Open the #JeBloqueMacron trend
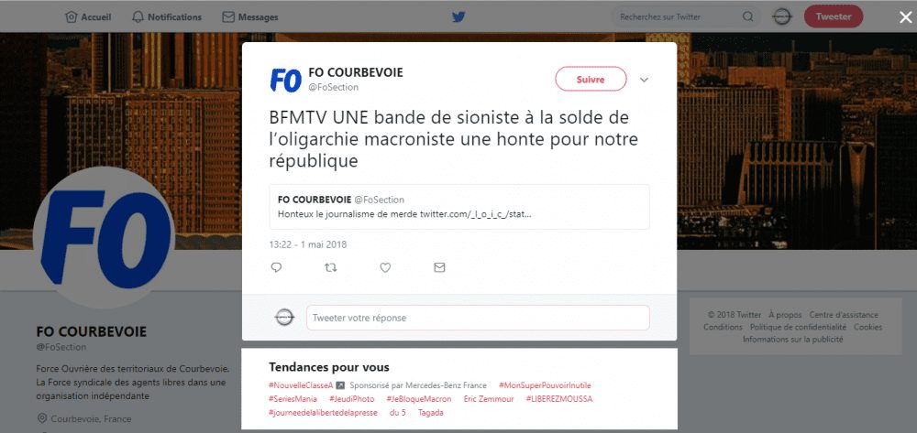The image size is (917, 433). (419, 399)
